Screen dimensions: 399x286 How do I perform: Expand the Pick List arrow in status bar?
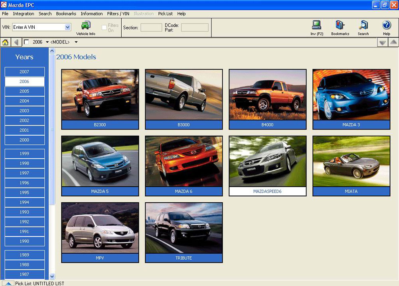coord(8,283)
